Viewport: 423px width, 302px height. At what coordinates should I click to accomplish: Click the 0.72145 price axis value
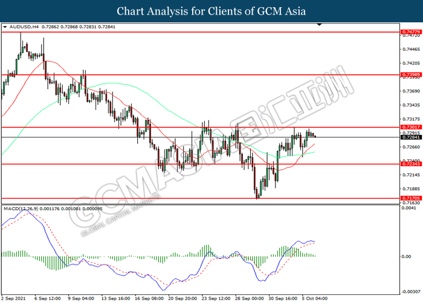pyautogui.click(x=411, y=175)
